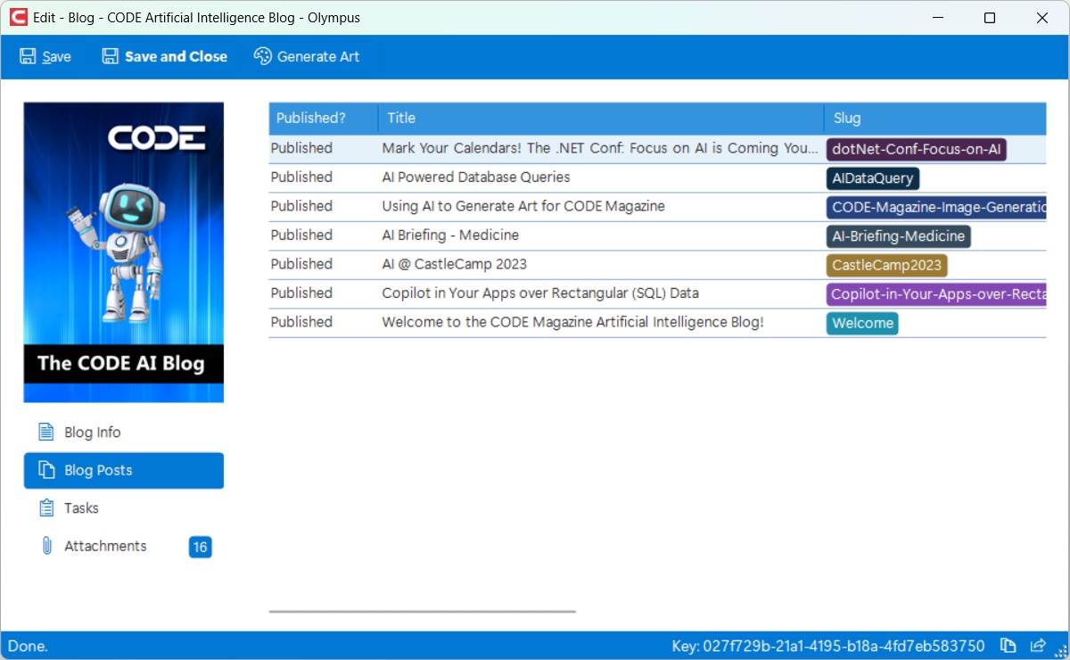Click the CastleCamp2023 slug tag
The width and height of the screenshot is (1070, 660).
tap(886, 265)
